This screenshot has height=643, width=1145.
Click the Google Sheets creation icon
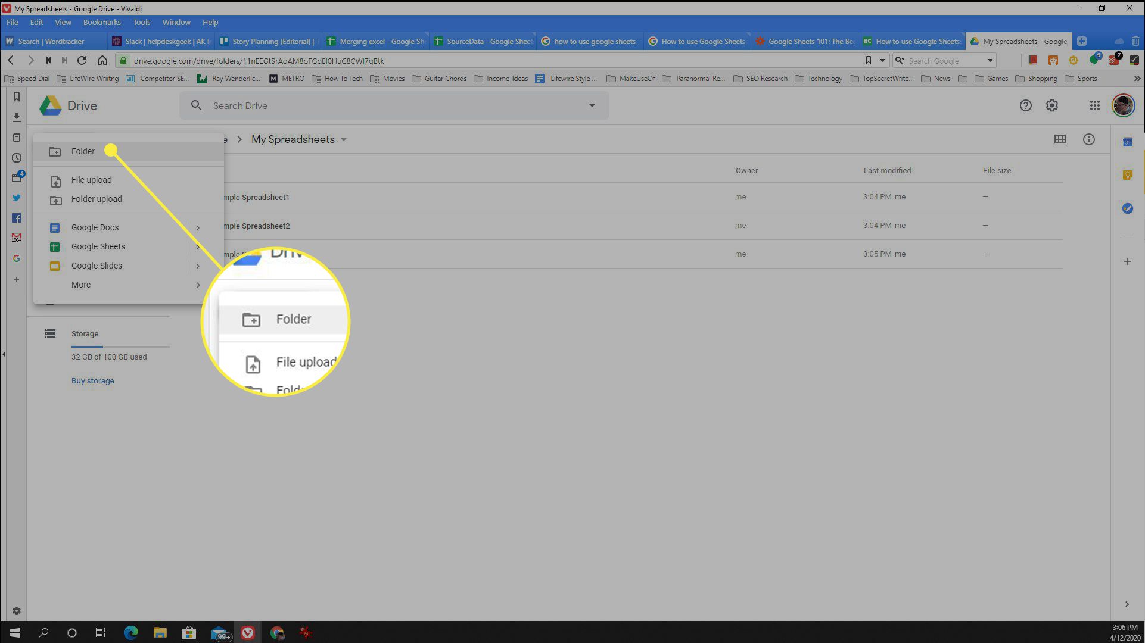(54, 246)
